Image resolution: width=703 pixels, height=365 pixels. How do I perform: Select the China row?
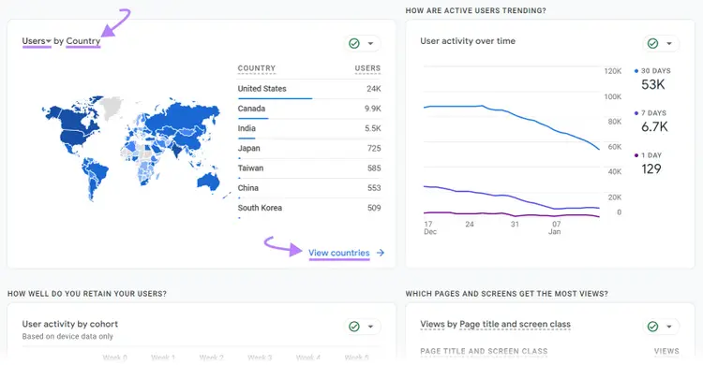click(309, 188)
